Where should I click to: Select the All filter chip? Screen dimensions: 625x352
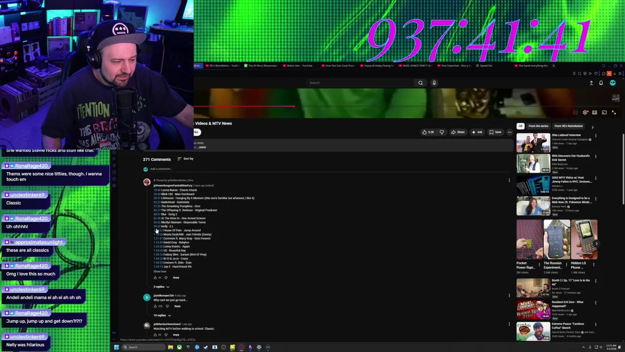click(521, 126)
